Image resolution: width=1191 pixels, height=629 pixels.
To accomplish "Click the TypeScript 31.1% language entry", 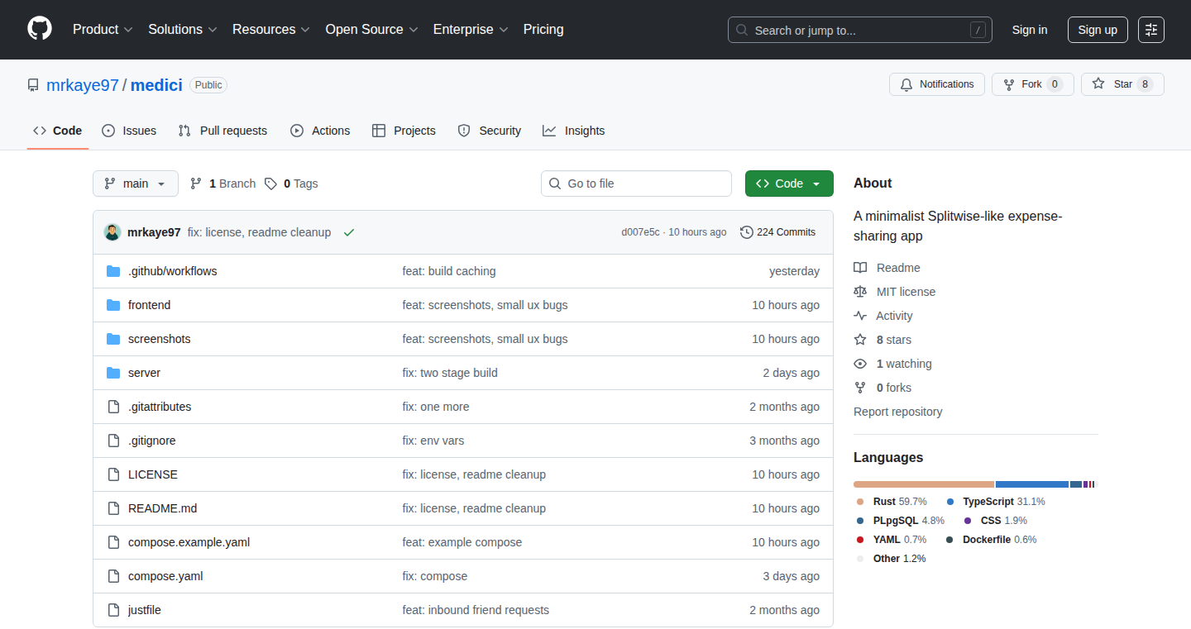I will pos(995,502).
